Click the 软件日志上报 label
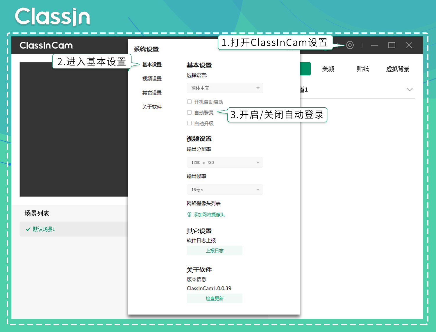 pyautogui.click(x=201, y=240)
